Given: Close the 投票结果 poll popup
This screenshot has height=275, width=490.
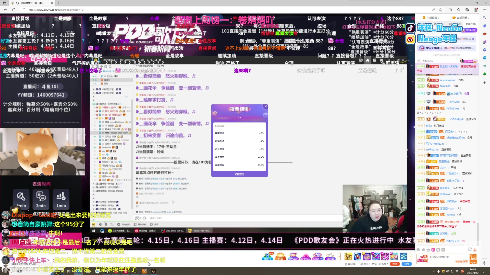Looking at the screenshot, I should point(266,106).
